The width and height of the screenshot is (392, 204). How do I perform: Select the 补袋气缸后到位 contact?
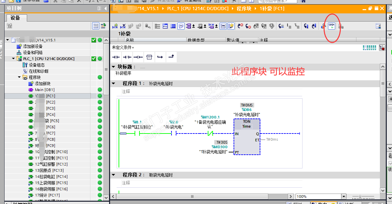click(137, 133)
